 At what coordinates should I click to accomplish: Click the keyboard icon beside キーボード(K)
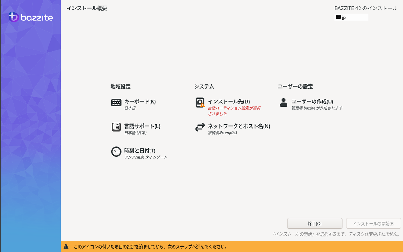[116, 102]
